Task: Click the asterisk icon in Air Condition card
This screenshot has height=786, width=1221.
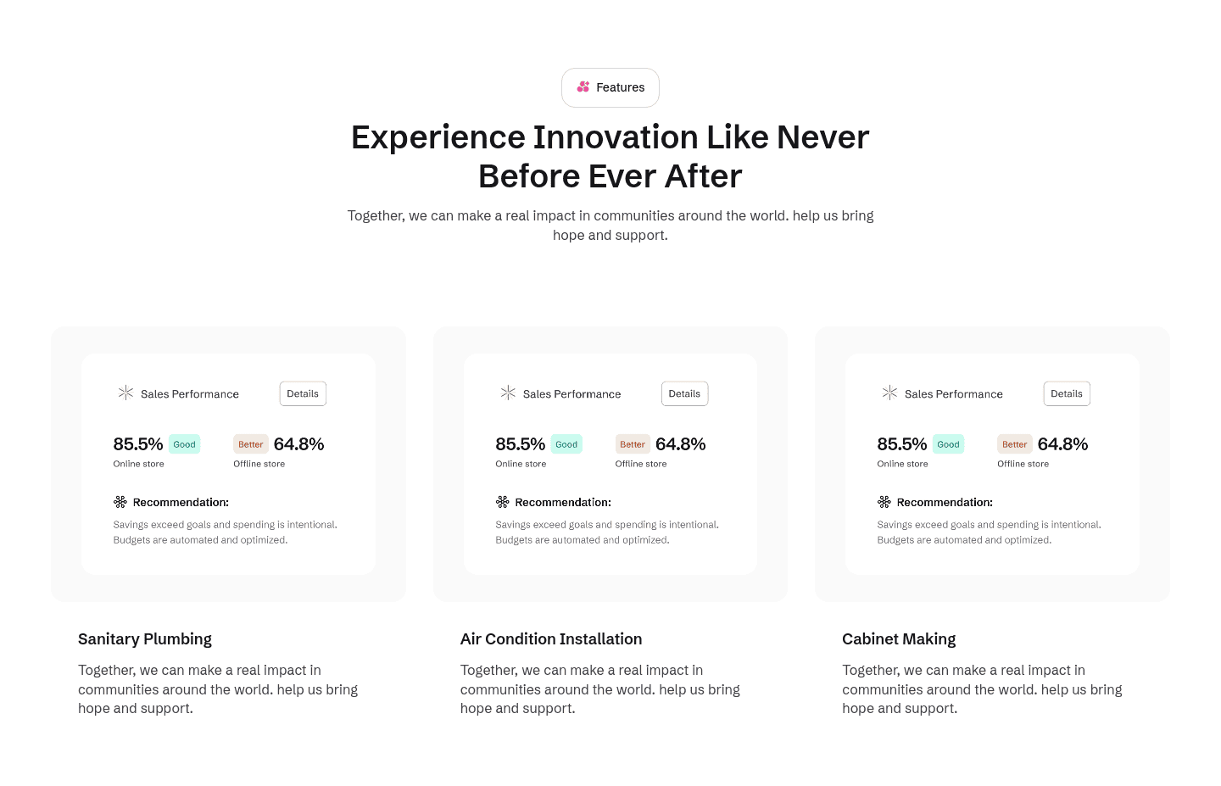Action: coord(508,393)
